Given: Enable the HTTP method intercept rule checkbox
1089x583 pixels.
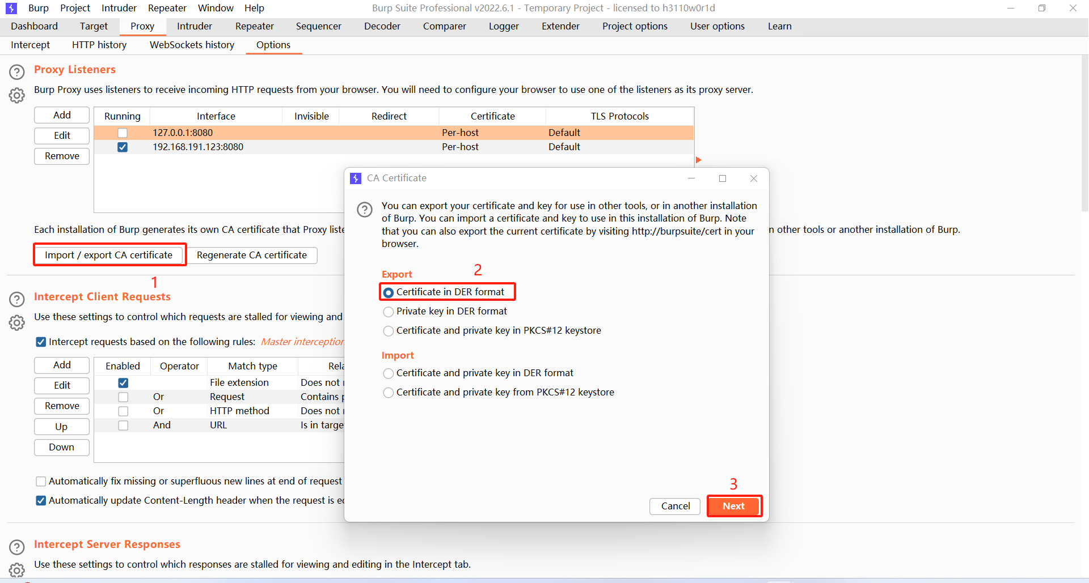Looking at the screenshot, I should click(x=123, y=411).
